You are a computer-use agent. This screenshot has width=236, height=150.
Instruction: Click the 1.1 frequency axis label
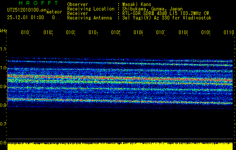coord(3,49)
